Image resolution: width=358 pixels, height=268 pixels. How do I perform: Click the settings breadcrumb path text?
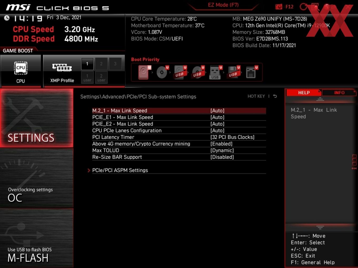[138, 96]
